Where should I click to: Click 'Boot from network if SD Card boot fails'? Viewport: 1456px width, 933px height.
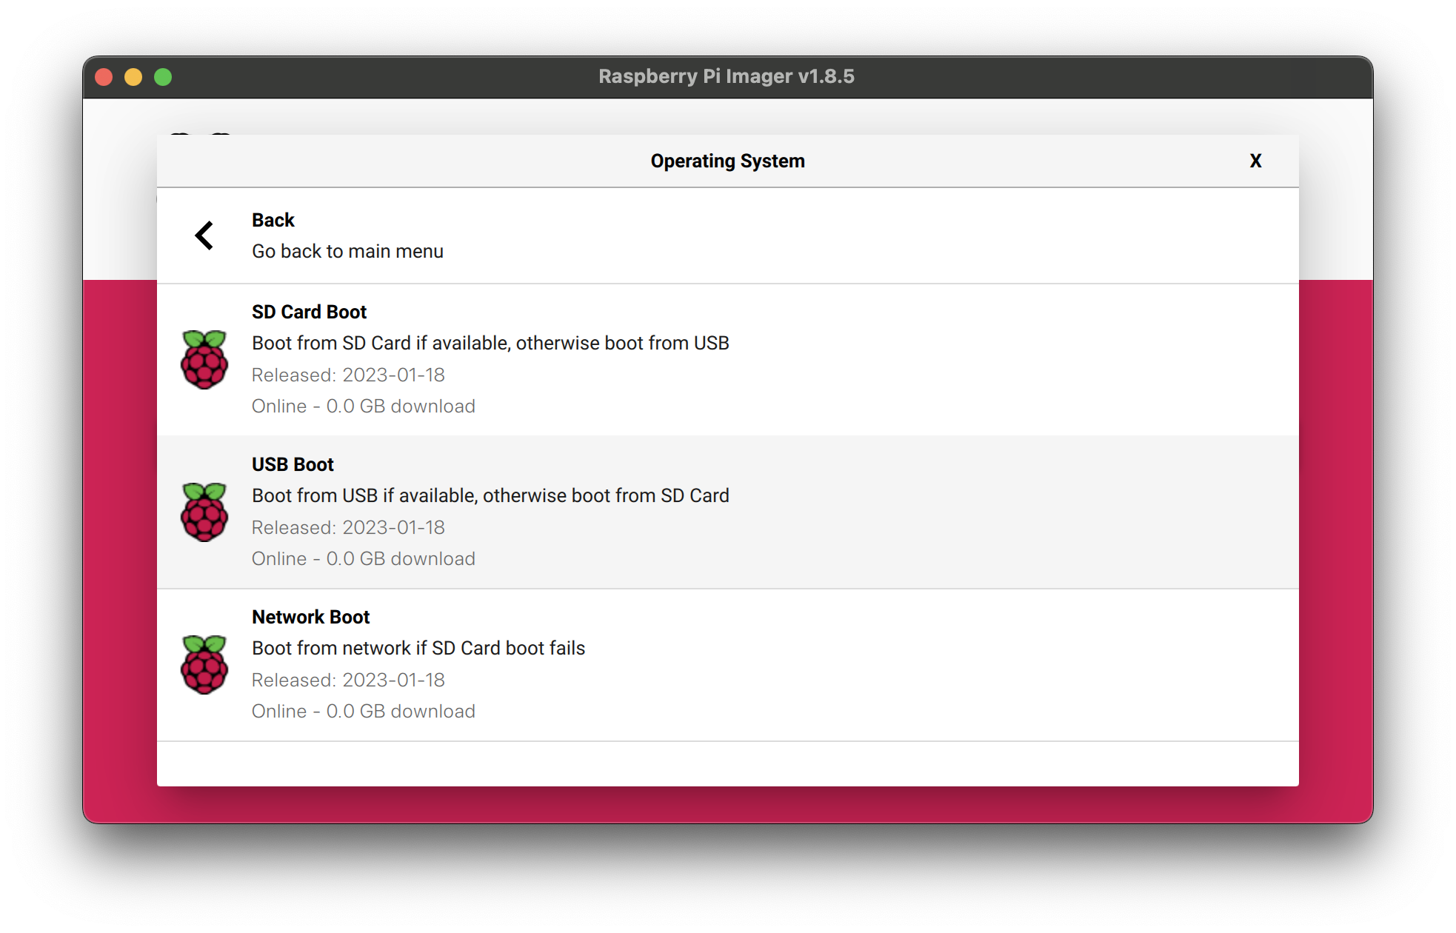click(418, 648)
